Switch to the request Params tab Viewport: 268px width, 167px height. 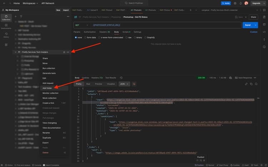pos(77,32)
